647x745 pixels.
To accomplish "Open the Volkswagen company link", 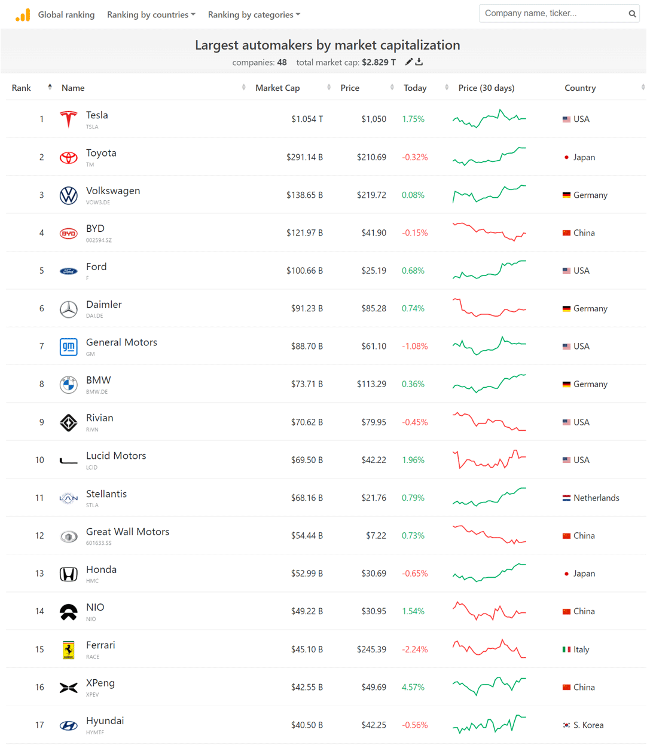I will [113, 191].
